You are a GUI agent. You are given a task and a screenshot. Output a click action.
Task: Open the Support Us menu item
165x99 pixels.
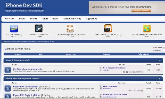pyautogui.click(x=91, y=19)
